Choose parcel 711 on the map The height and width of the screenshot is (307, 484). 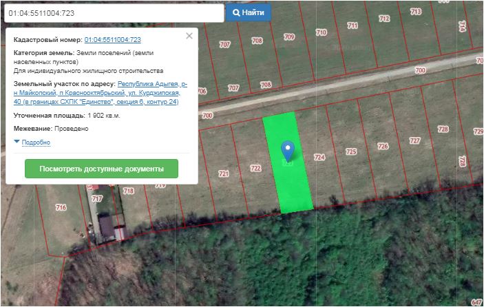pyautogui.click(x=353, y=25)
